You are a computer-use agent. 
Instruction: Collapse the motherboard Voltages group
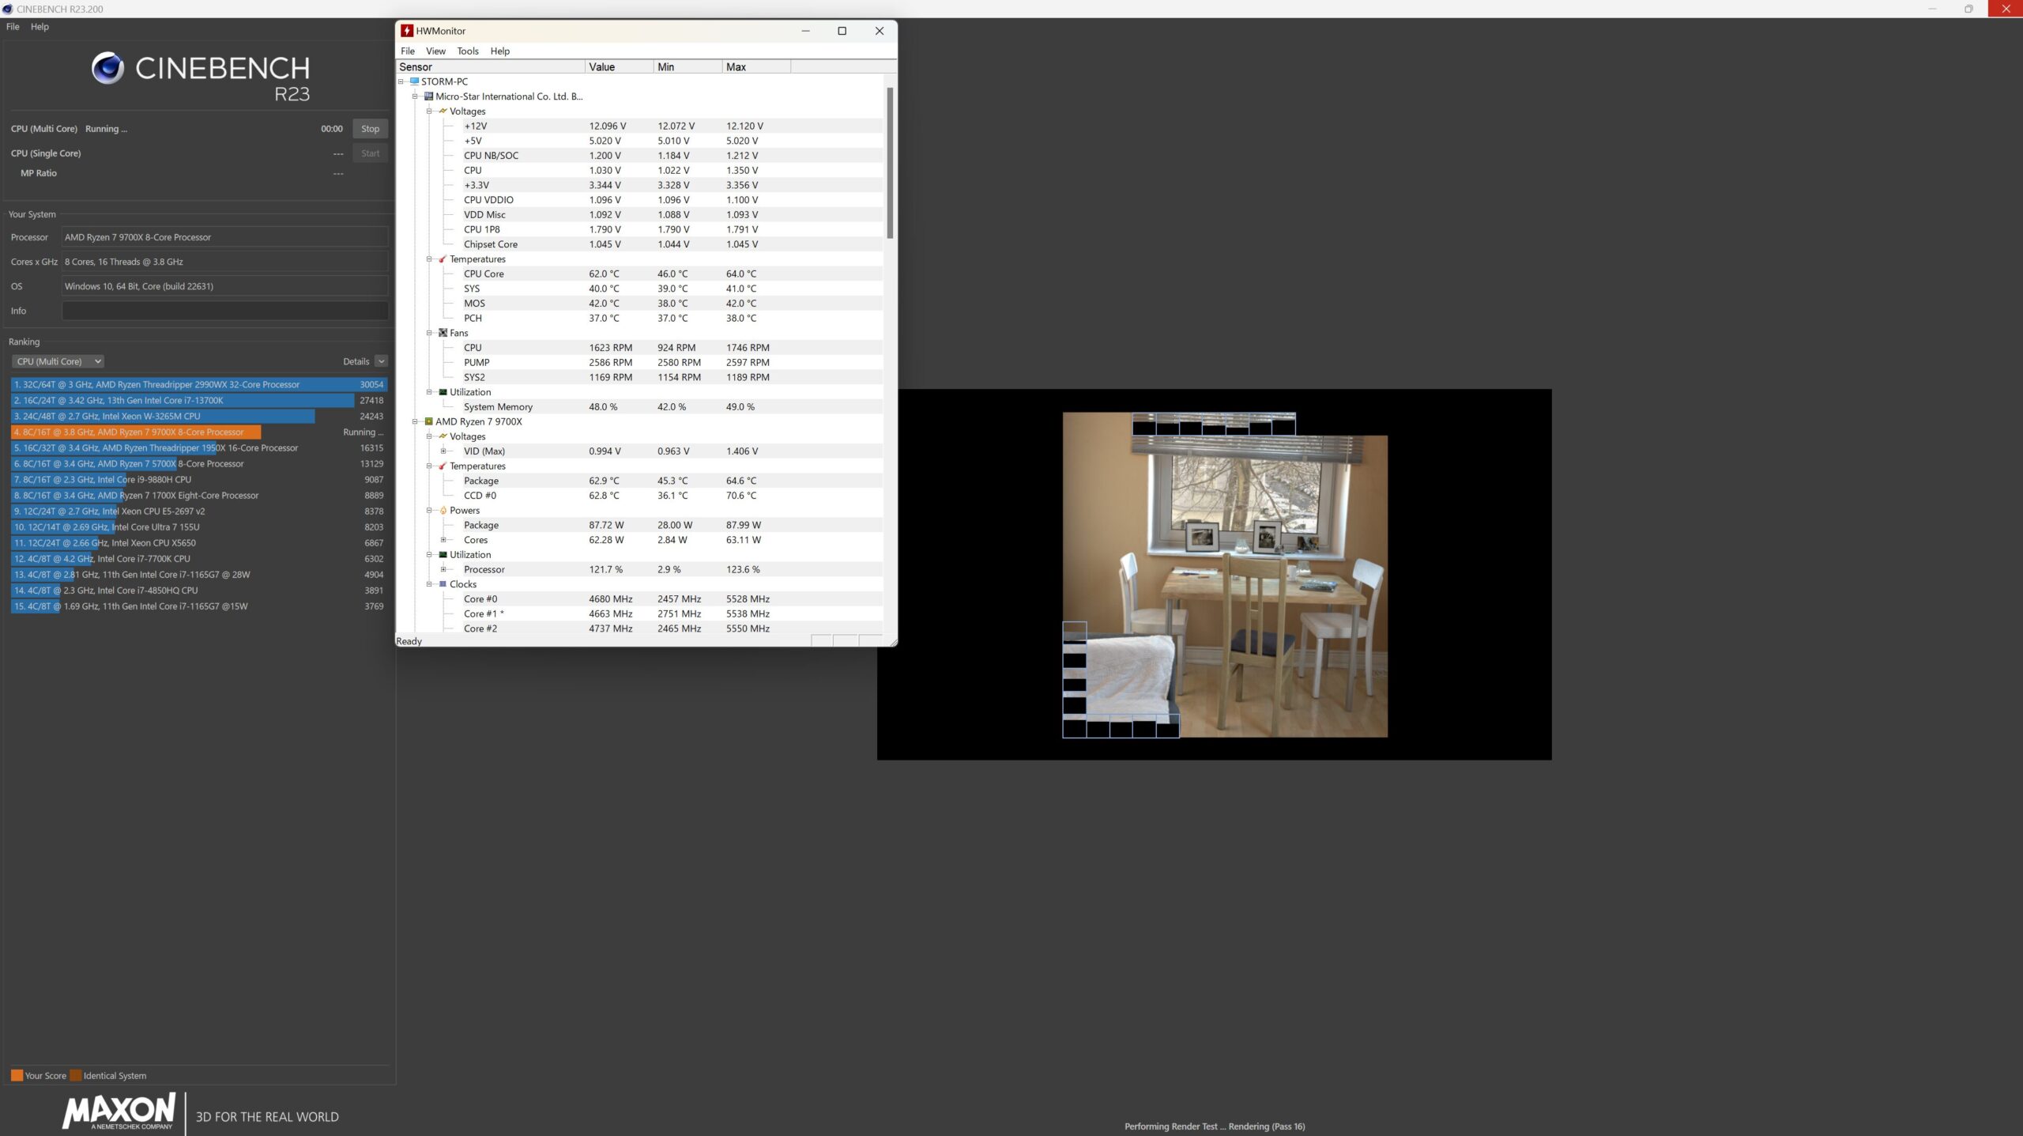pos(429,111)
